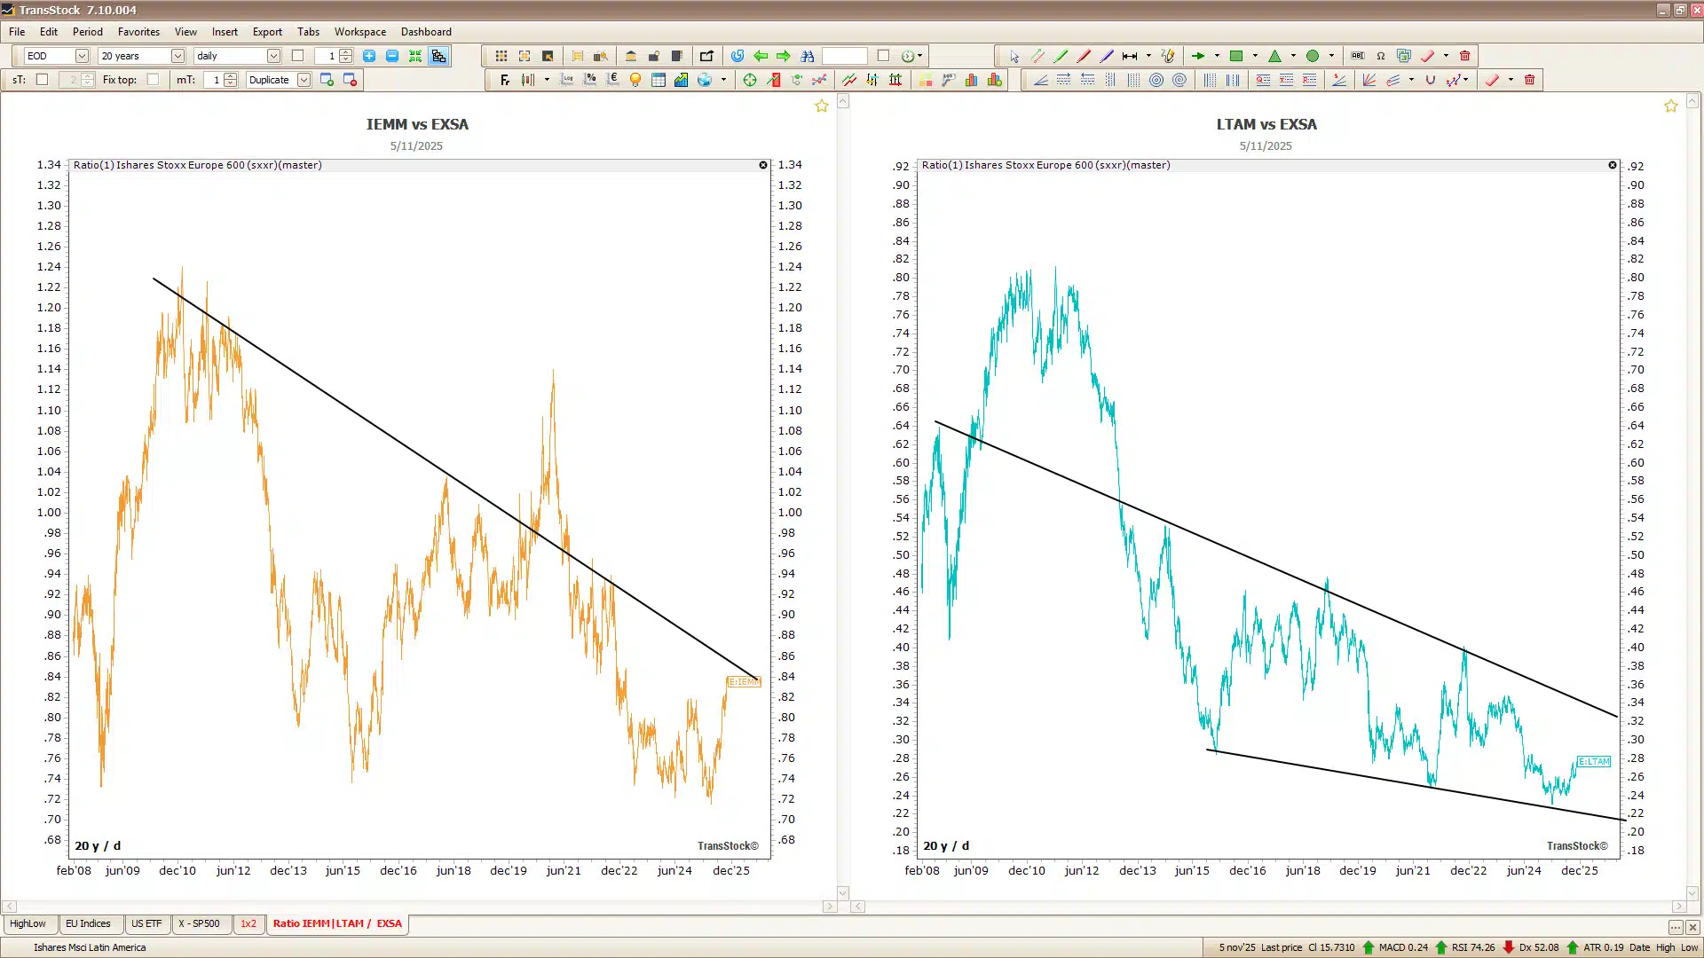Click the zoom-in plus icon
Image resolution: width=1704 pixels, height=958 pixels.
pyautogui.click(x=369, y=56)
